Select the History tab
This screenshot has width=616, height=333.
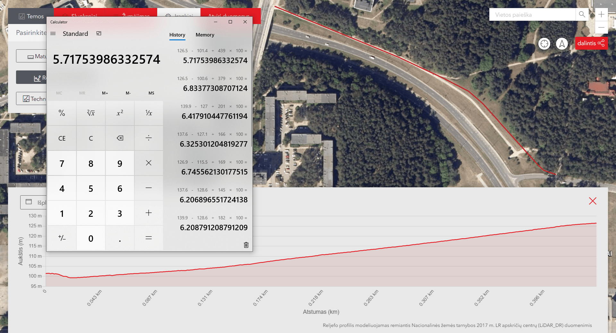(x=177, y=35)
